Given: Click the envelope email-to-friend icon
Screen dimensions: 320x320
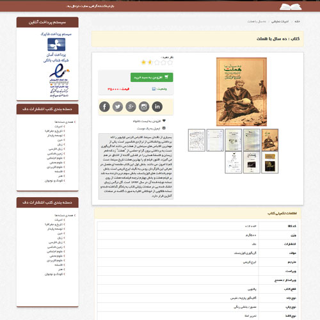Looking at the screenshot, I should click(164, 128).
